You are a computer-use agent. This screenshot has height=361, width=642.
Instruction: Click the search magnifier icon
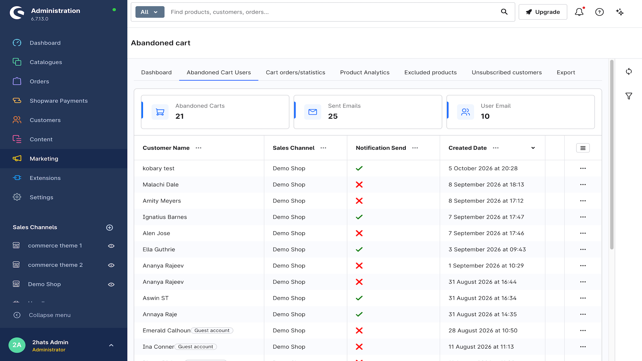(504, 12)
